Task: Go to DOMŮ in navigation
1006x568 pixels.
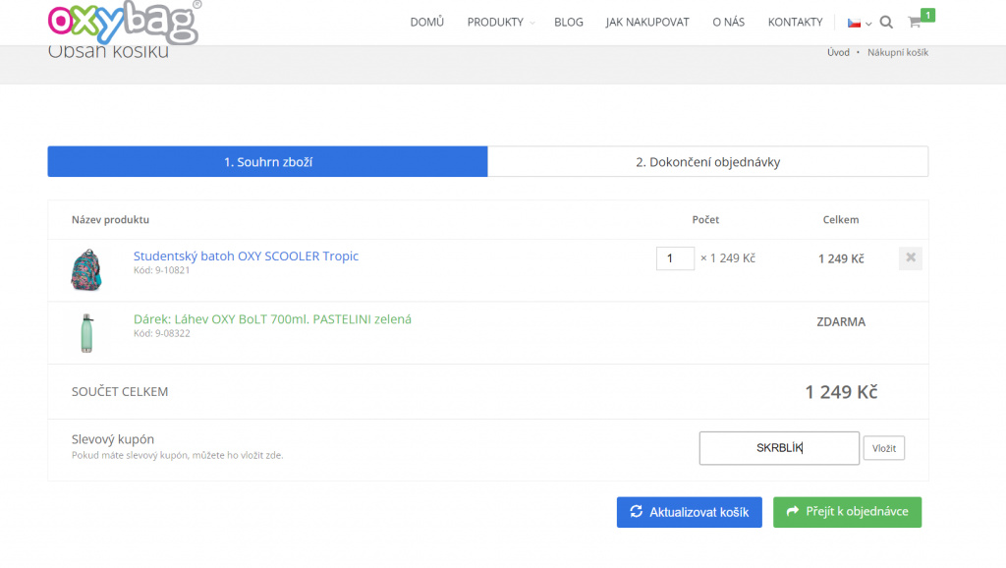Action: pyautogui.click(x=427, y=23)
